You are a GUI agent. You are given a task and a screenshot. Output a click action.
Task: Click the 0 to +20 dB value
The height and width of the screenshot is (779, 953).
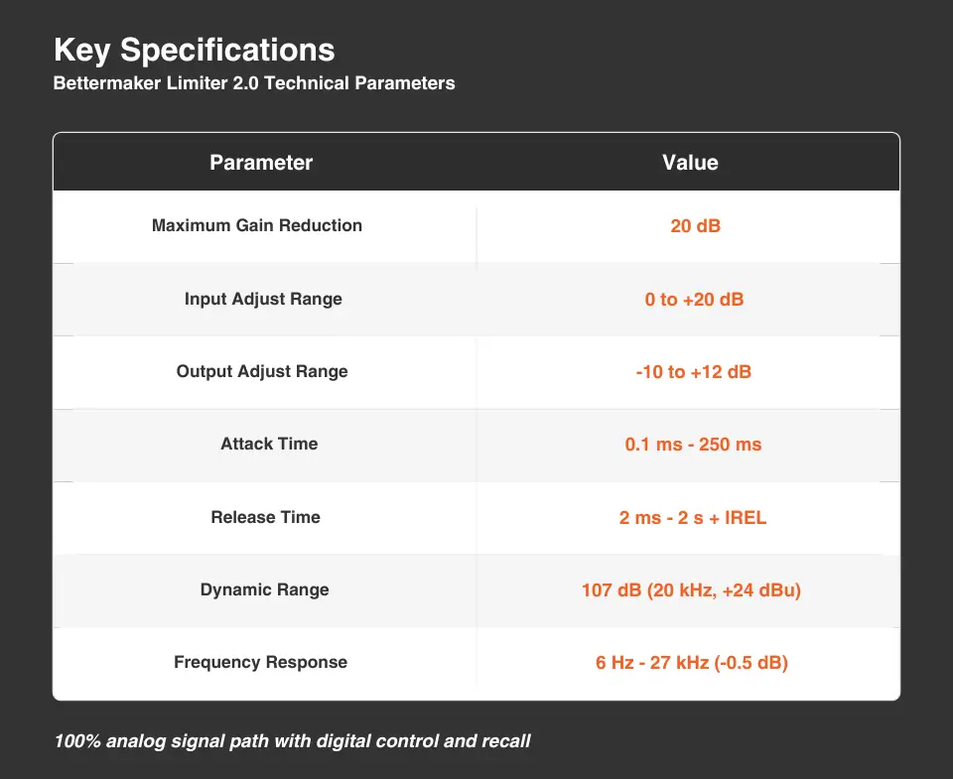click(x=694, y=299)
